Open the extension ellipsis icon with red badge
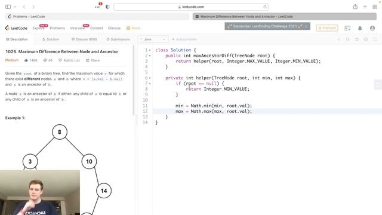The height and width of the screenshot is (215, 382). (98, 7)
